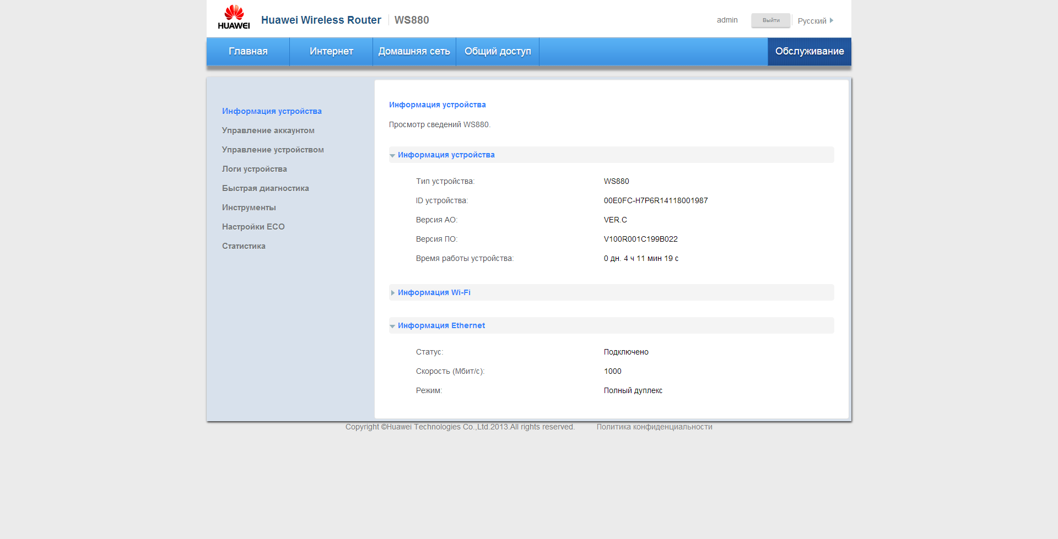Image resolution: width=1058 pixels, height=539 pixels.
Task: Open Быстрая диагностика in the sidebar
Action: [x=266, y=188]
